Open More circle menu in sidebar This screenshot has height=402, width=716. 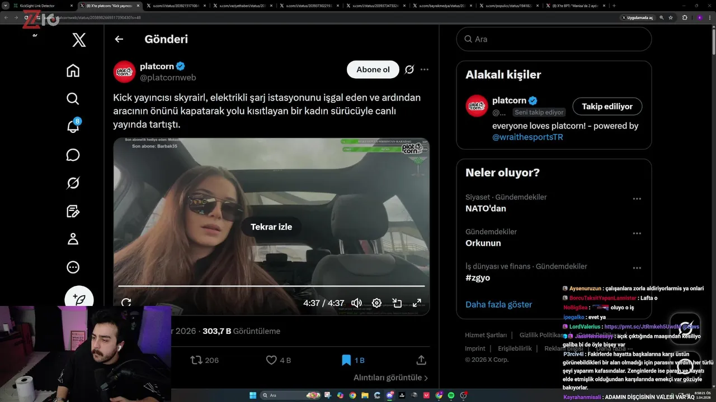tap(73, 267)
